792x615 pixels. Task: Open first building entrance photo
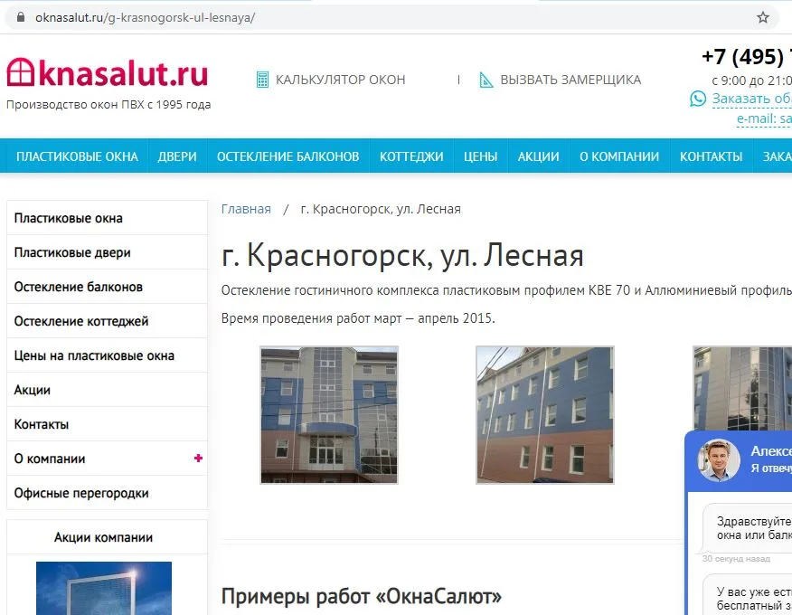coord(329,415)
